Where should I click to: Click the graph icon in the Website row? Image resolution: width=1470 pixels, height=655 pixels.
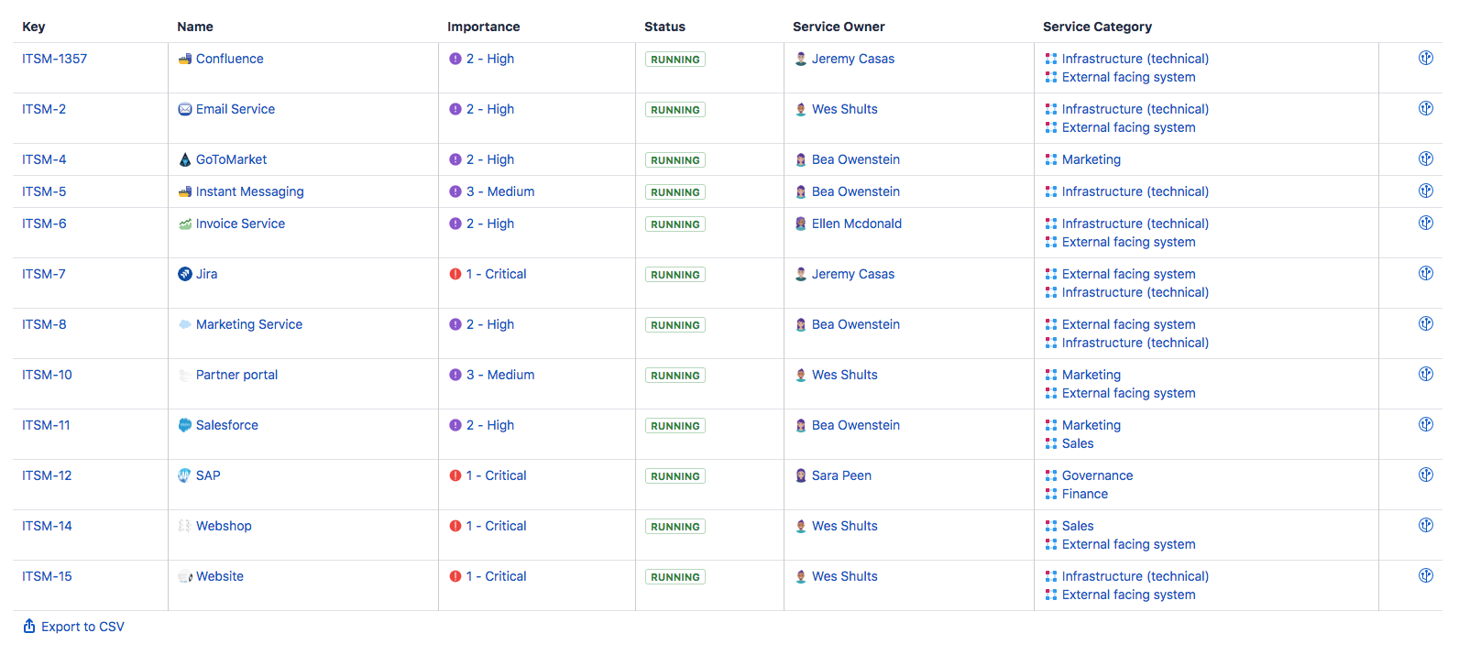[1425, 576]
